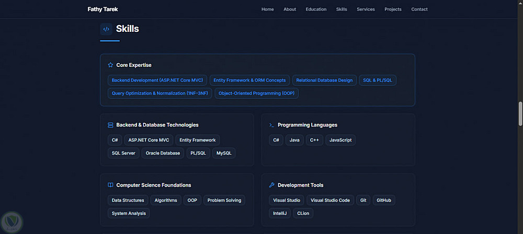Click the Fathy Tarek site title
The image size is (523, 234).
pyautogui.click(x=103, y=9)
